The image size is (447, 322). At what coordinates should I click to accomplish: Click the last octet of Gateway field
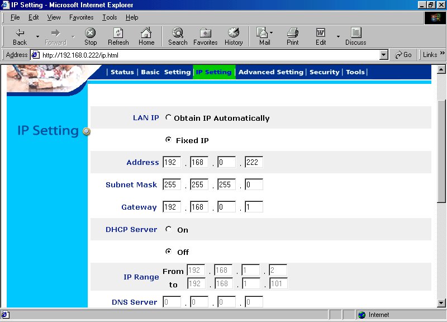click(x=254, y=207)
